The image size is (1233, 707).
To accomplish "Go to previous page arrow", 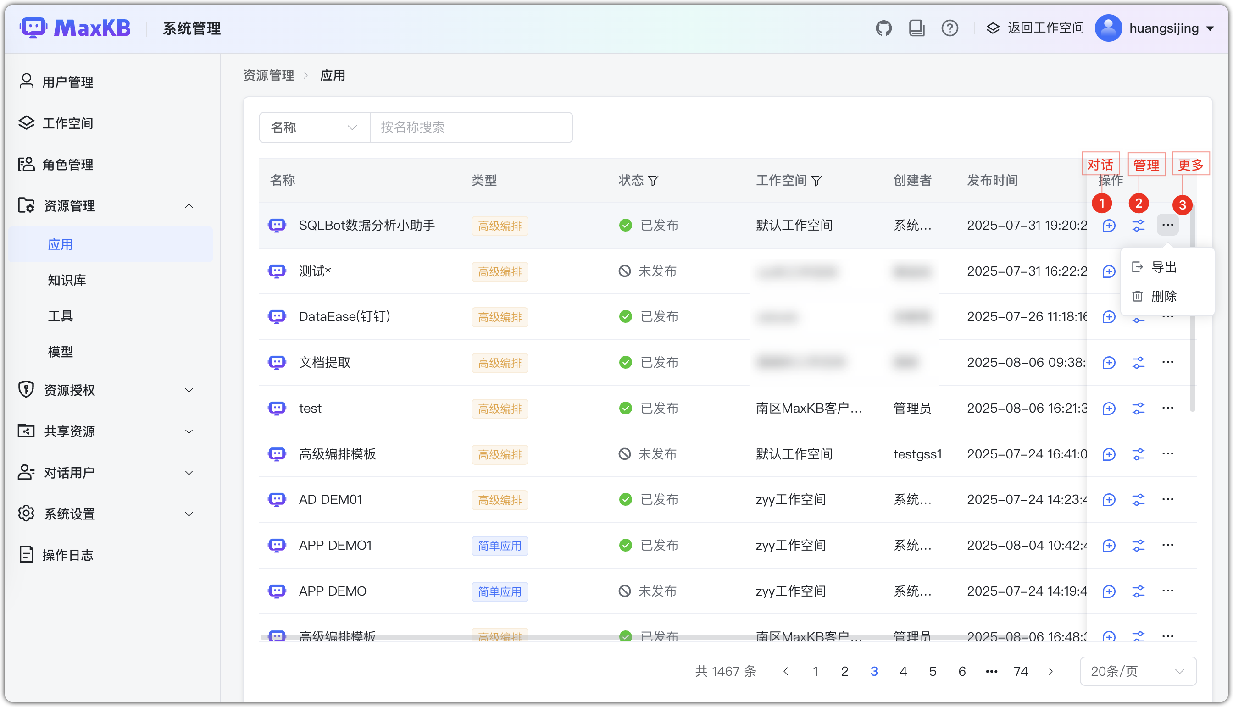I will pyautogui.click(x=786, y=671).
